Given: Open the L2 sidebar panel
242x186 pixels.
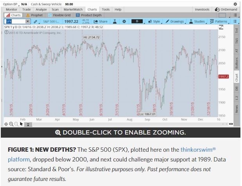Looking at the screenshot, I should click(236, 97).
